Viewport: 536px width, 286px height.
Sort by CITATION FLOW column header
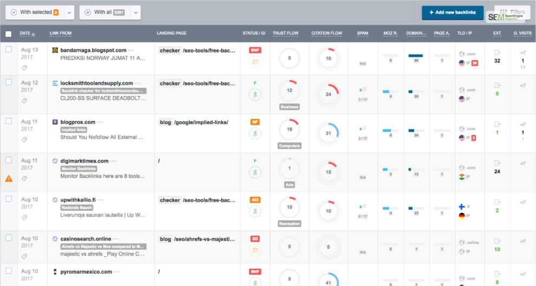pos(326,33)
